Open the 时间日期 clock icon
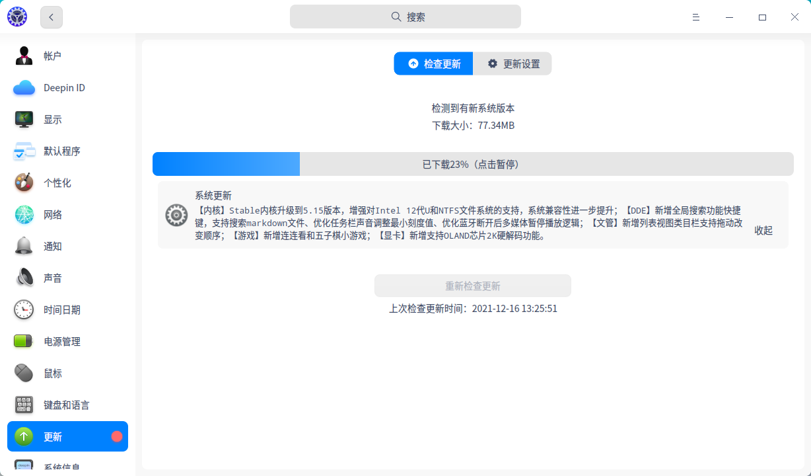Image resolution: width=811 pixels, height=476 pixels. (x=24, y=310)
